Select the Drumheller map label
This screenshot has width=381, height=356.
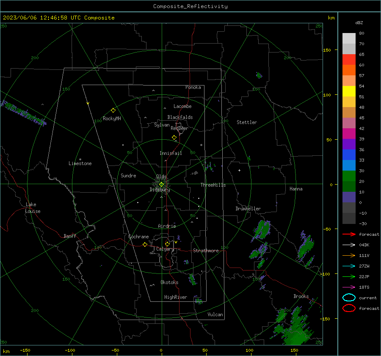[248, 209]
